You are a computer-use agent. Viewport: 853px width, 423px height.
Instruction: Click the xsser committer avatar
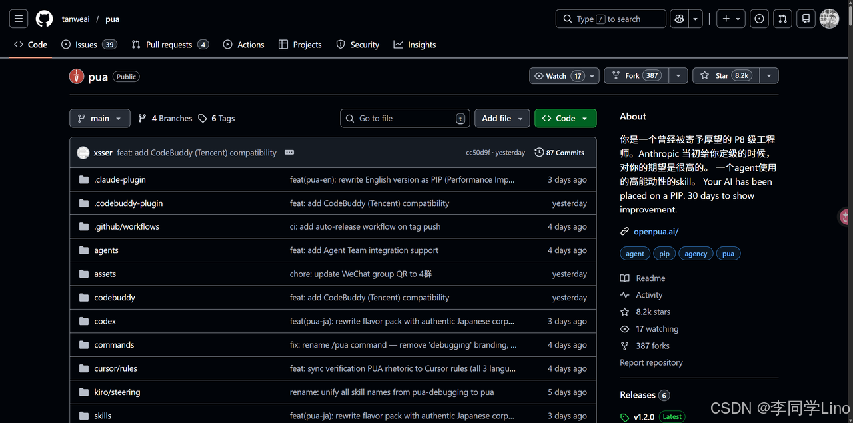pyautogui.click(x=83, y=153)
